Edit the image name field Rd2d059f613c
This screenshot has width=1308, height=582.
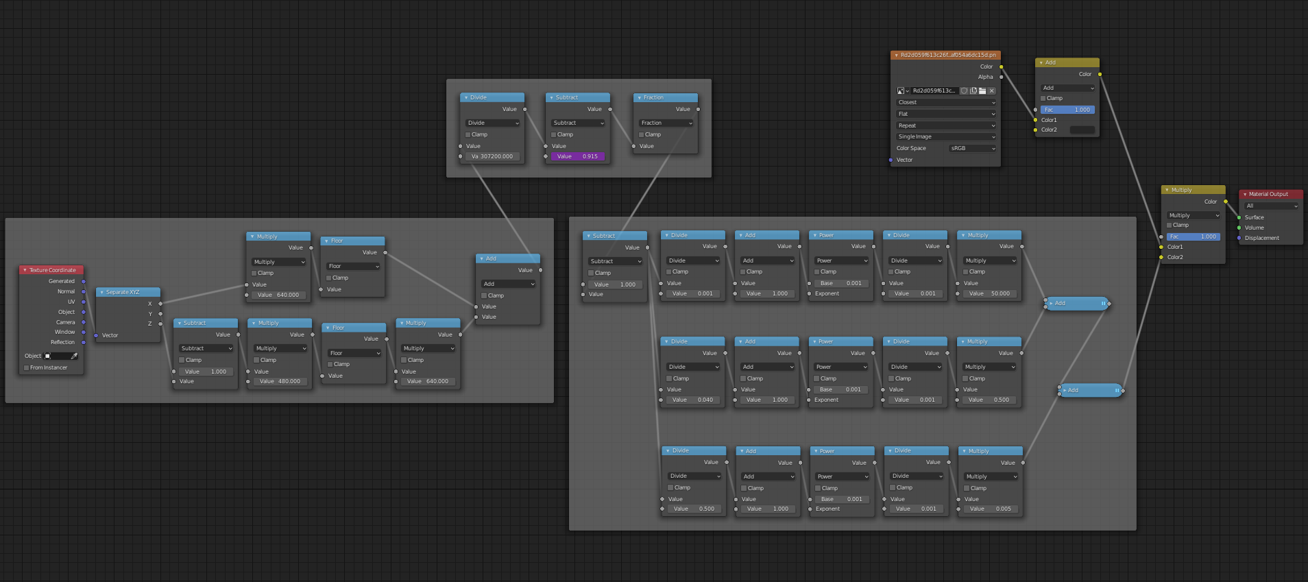[x=934, y=90]
